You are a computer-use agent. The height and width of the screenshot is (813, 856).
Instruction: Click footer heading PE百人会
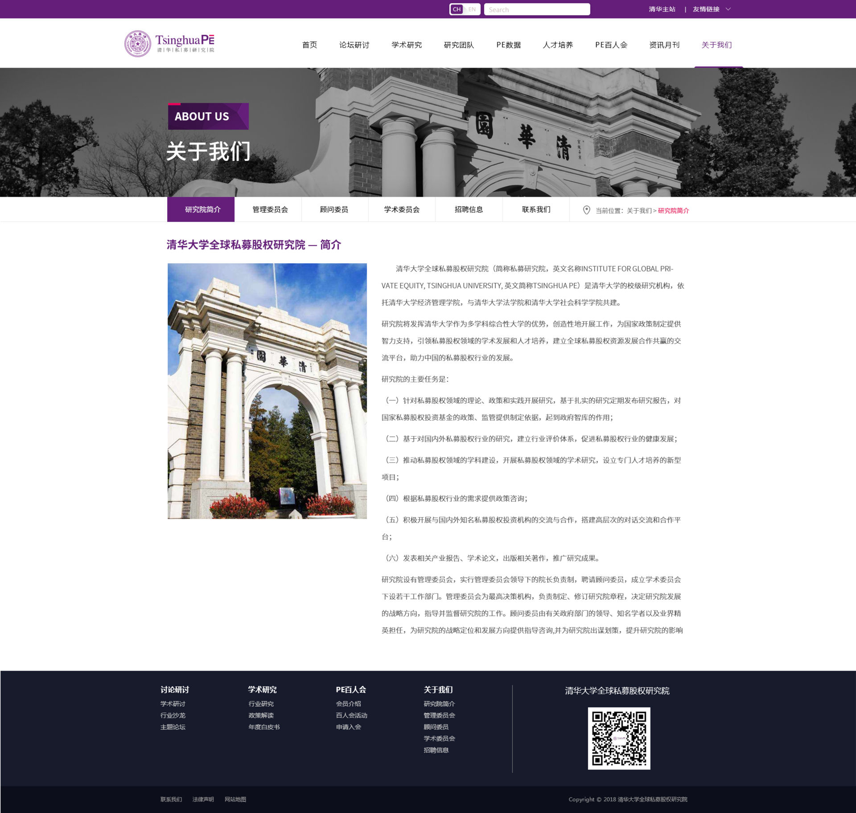coord(351,690)
